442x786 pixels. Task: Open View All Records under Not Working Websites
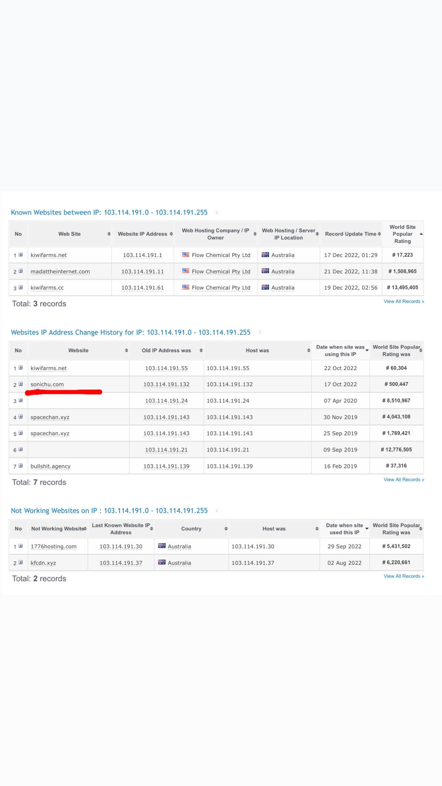tap(404, 576)
